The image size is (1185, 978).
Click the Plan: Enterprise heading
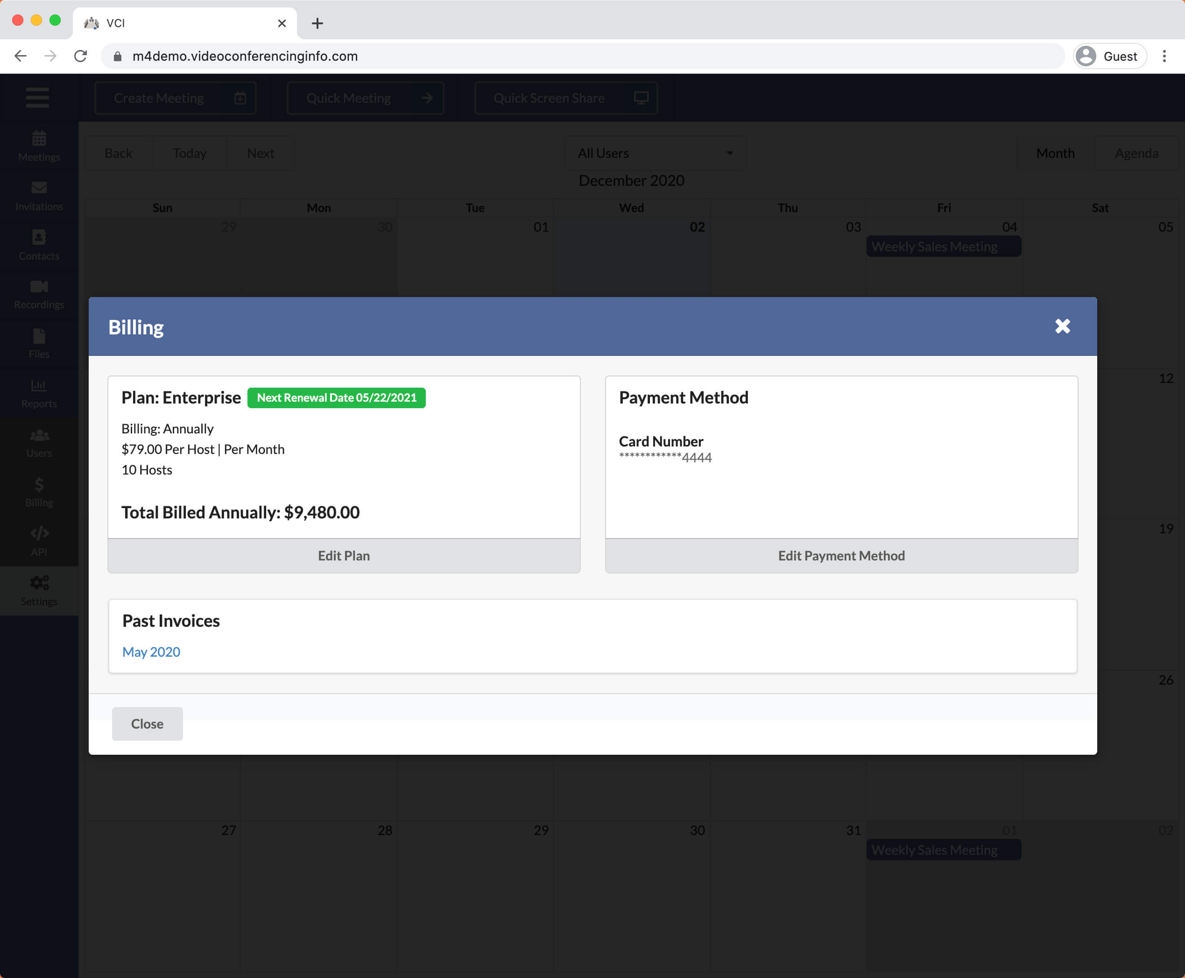click(x=181, y=398)
